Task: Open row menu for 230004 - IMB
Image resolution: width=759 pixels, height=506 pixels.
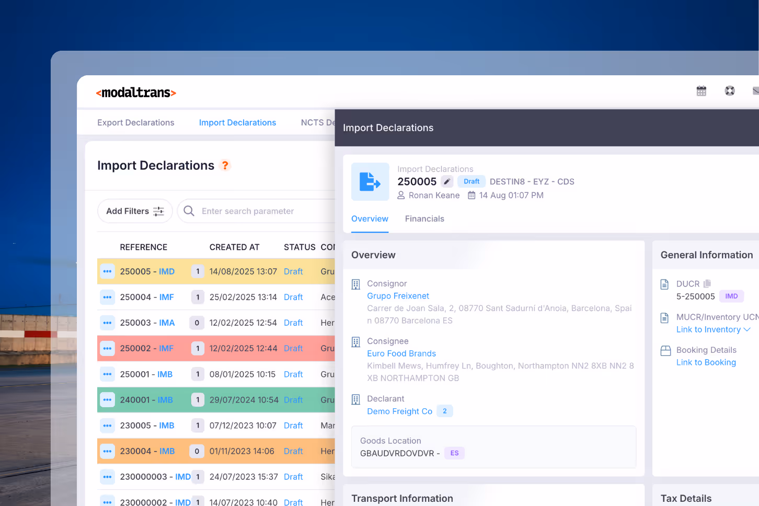Action: [107, 451]
